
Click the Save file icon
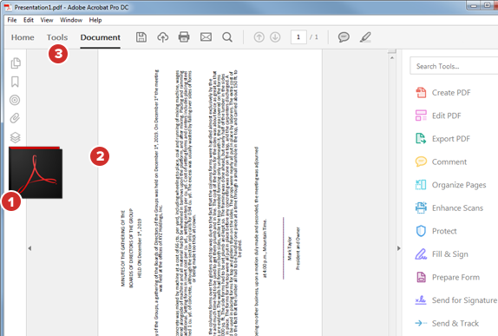pyautogui.click(x=141, y=37)
